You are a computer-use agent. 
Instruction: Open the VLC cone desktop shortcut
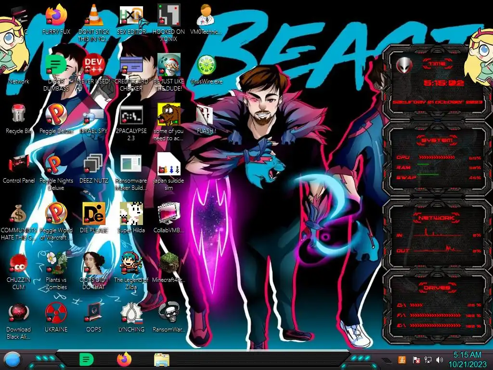94,15
